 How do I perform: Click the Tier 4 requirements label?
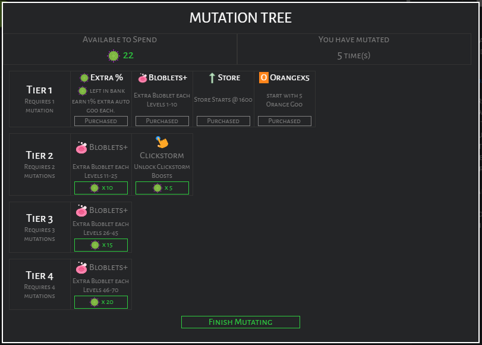tap(39, 291)
